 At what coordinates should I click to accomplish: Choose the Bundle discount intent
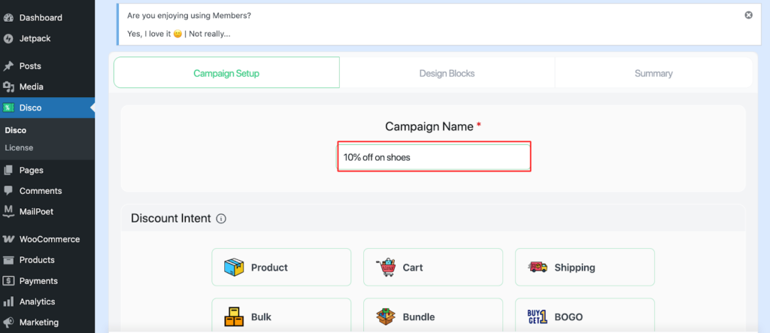click(433, 315)
